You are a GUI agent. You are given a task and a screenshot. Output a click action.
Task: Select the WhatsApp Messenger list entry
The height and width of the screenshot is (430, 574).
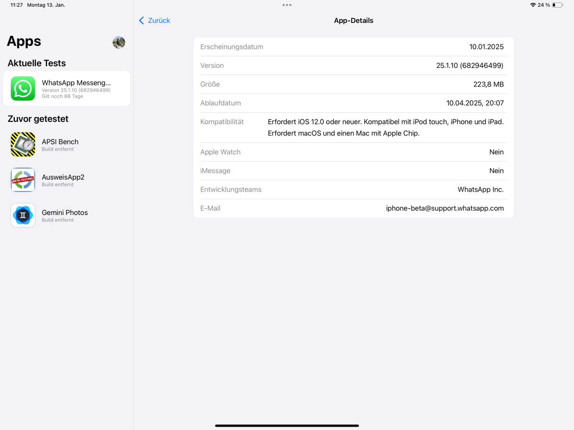[66, 88]
